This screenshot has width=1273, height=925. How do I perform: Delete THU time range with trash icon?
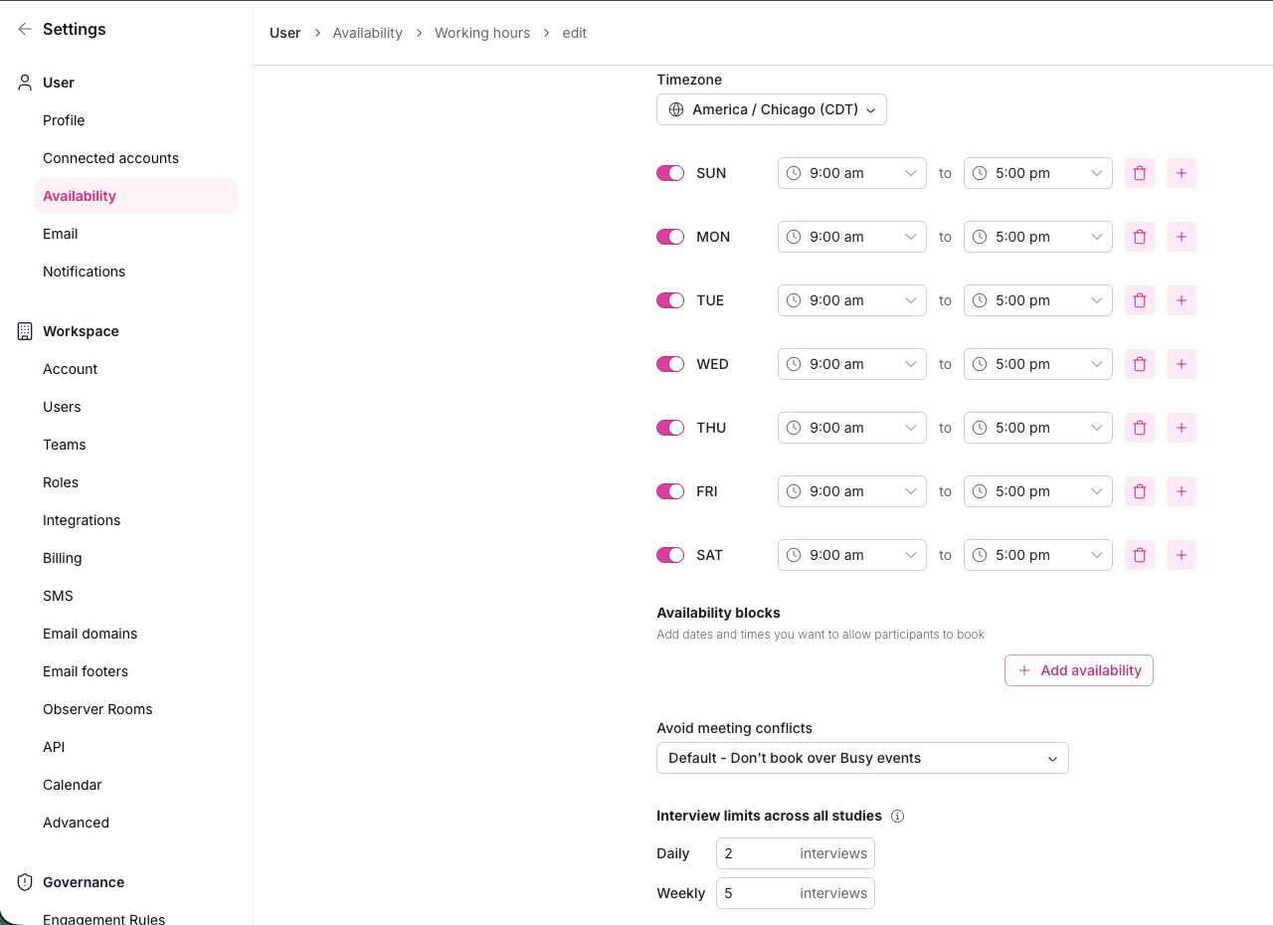coord(1140,428)
